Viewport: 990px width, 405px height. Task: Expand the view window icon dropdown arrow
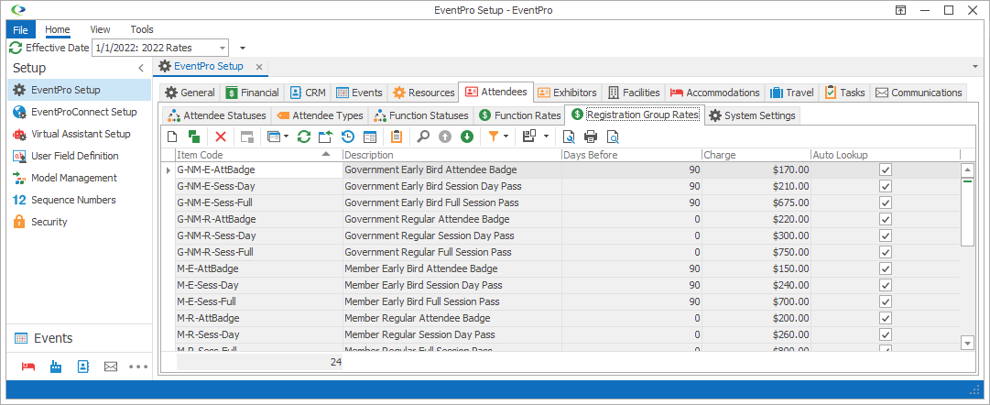286,136
